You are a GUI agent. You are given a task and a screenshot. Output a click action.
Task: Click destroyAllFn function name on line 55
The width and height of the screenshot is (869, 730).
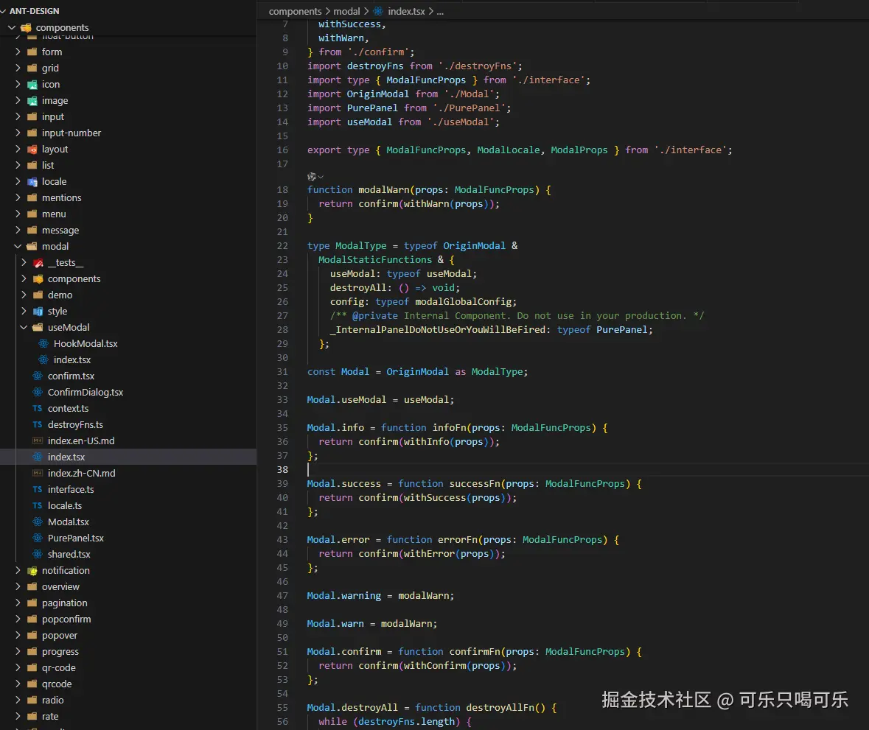[499, 708]
